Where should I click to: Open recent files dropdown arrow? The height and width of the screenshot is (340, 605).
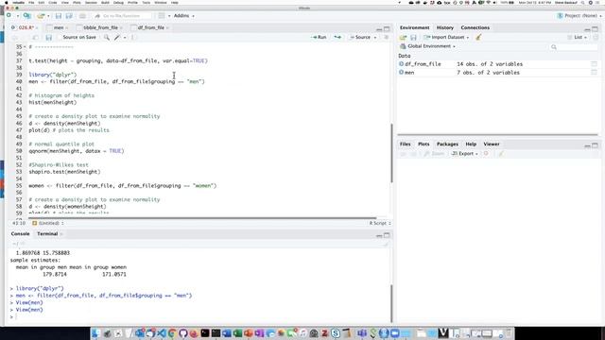[x=48, y=16]
